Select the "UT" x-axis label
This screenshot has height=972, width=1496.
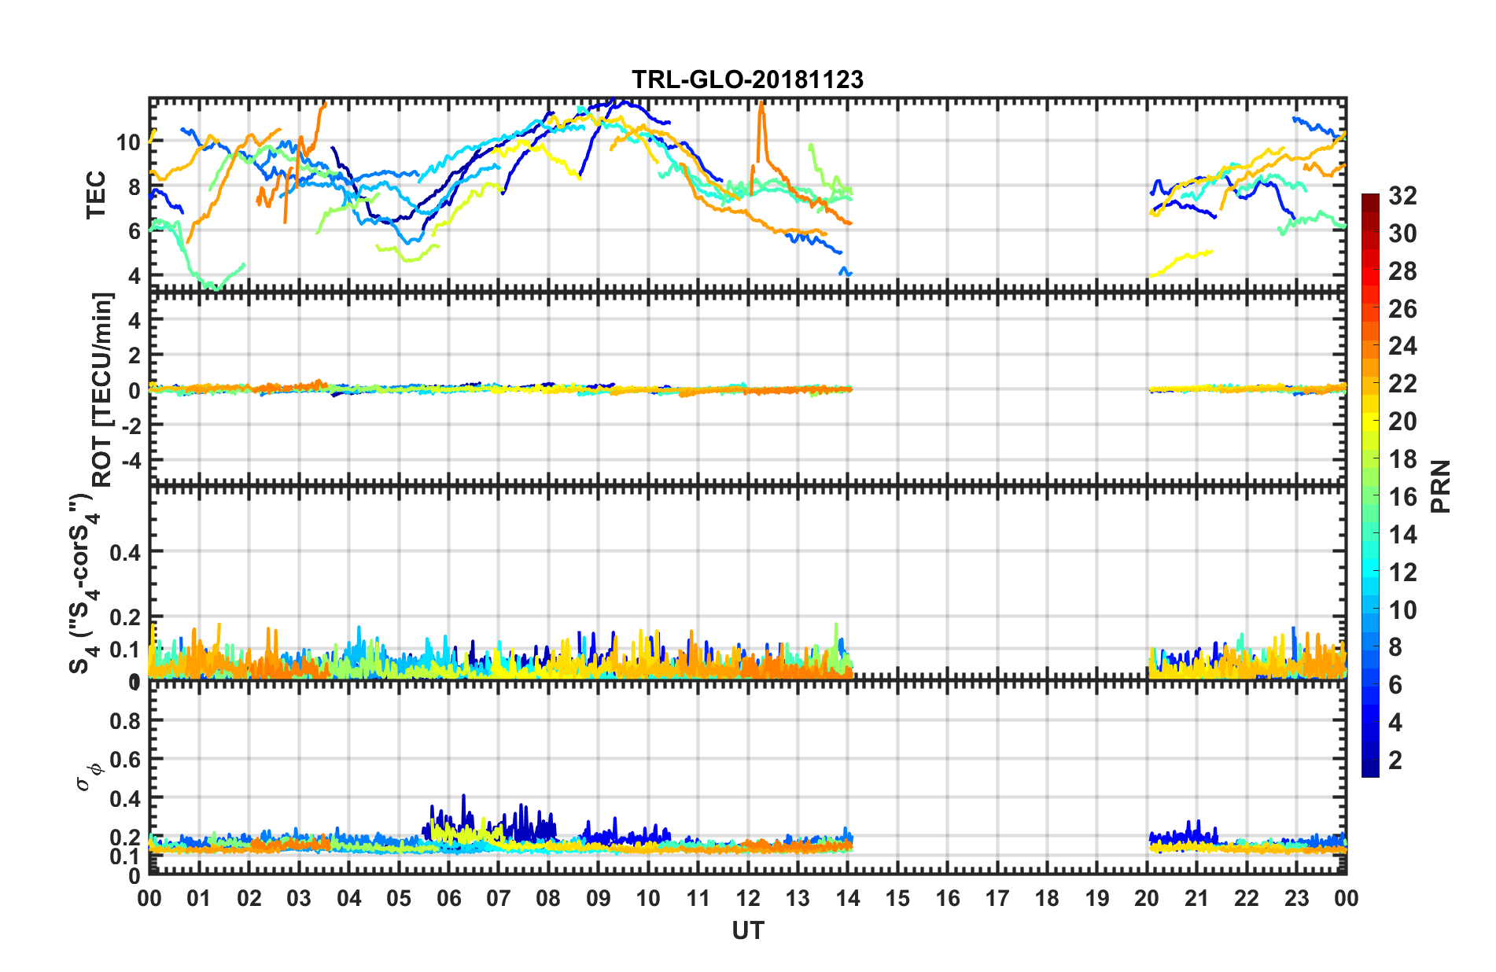[x=747, y=931]
